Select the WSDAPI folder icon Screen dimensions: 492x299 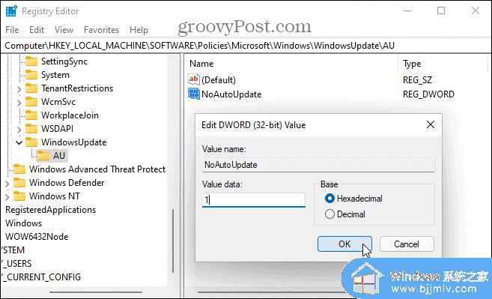coord(31,129)
